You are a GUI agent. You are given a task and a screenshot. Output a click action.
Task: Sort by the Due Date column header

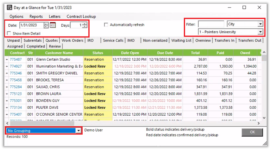[x=165, y=53]
